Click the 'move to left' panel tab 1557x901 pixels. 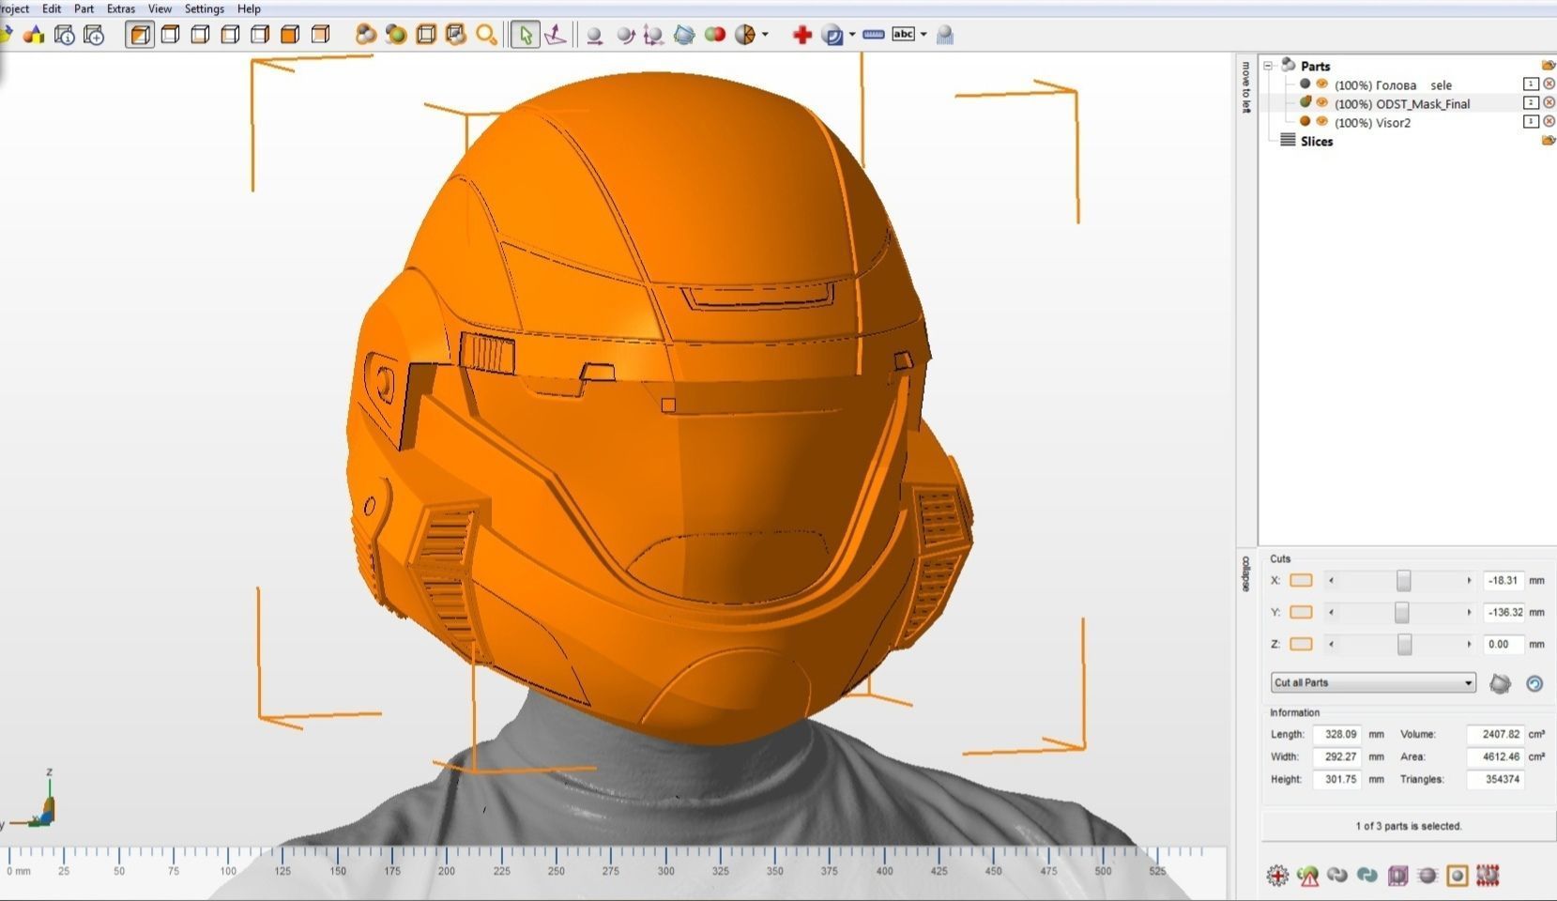click(1245, 87)
